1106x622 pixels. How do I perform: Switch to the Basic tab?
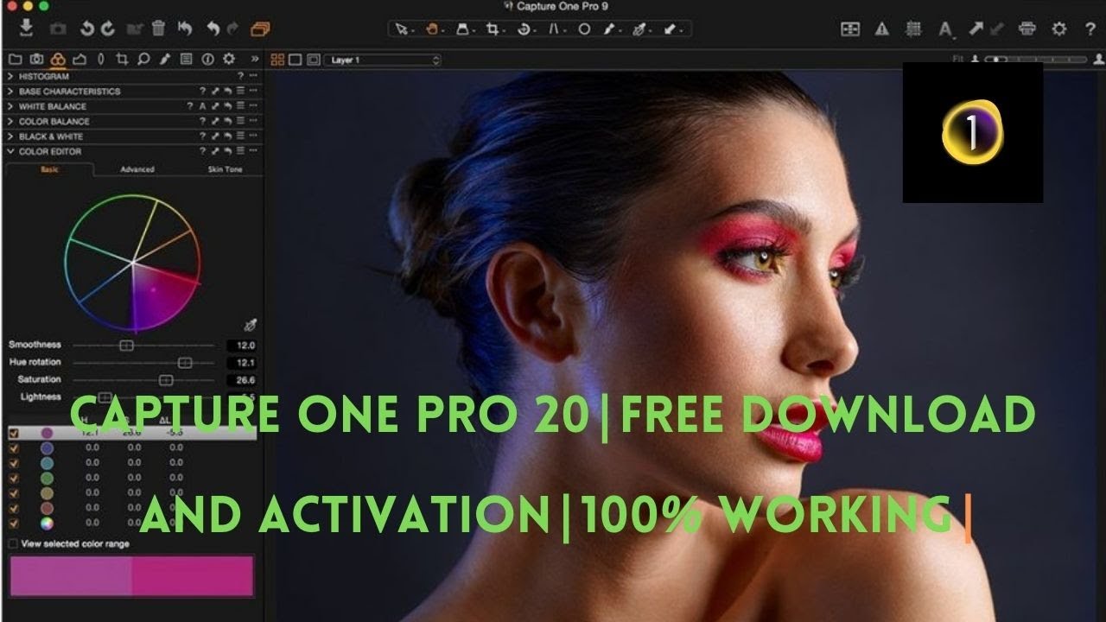(x=50, y=169)
